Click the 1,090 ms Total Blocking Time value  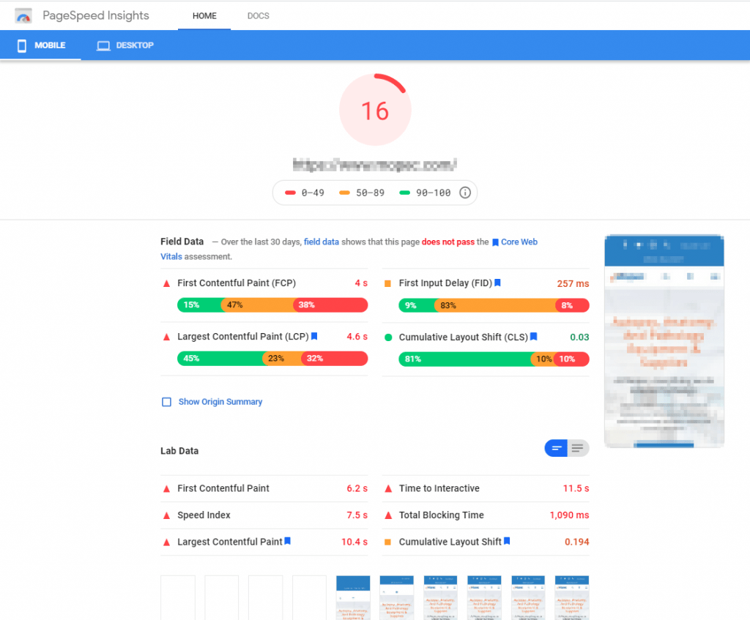(x=569, y=515)
